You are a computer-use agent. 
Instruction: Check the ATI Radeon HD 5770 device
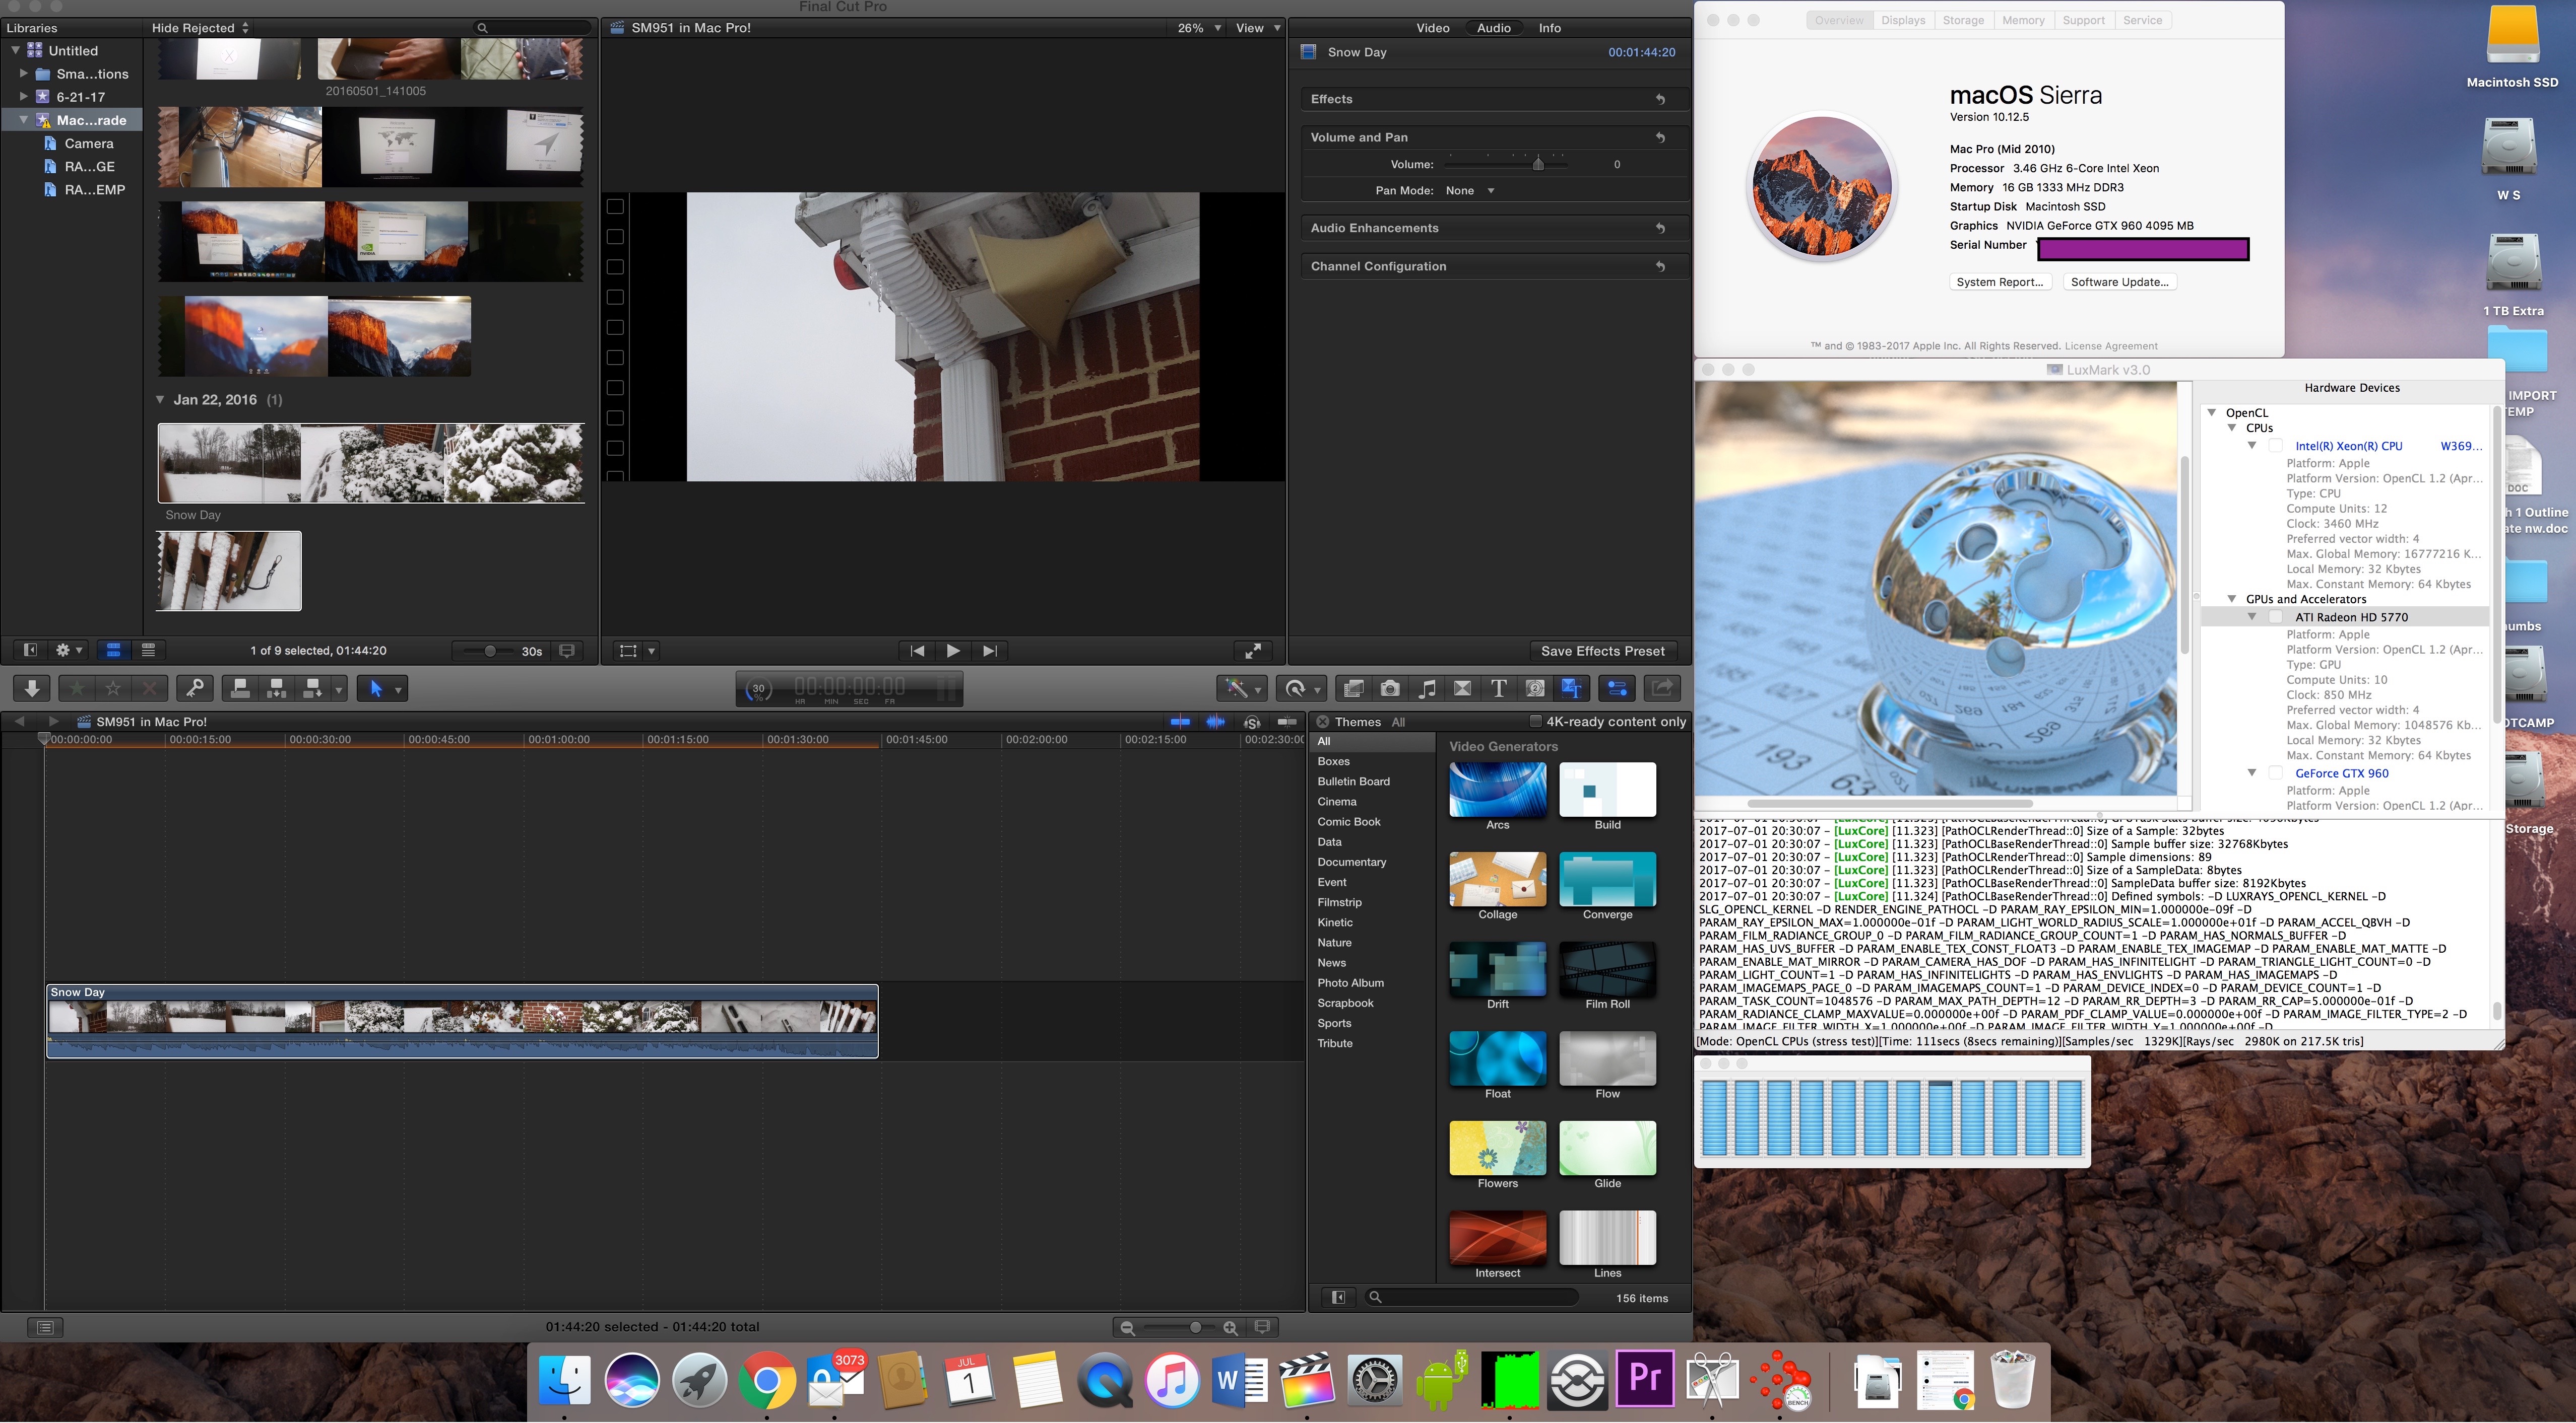pyautogui.click(x=2275, y=617)
